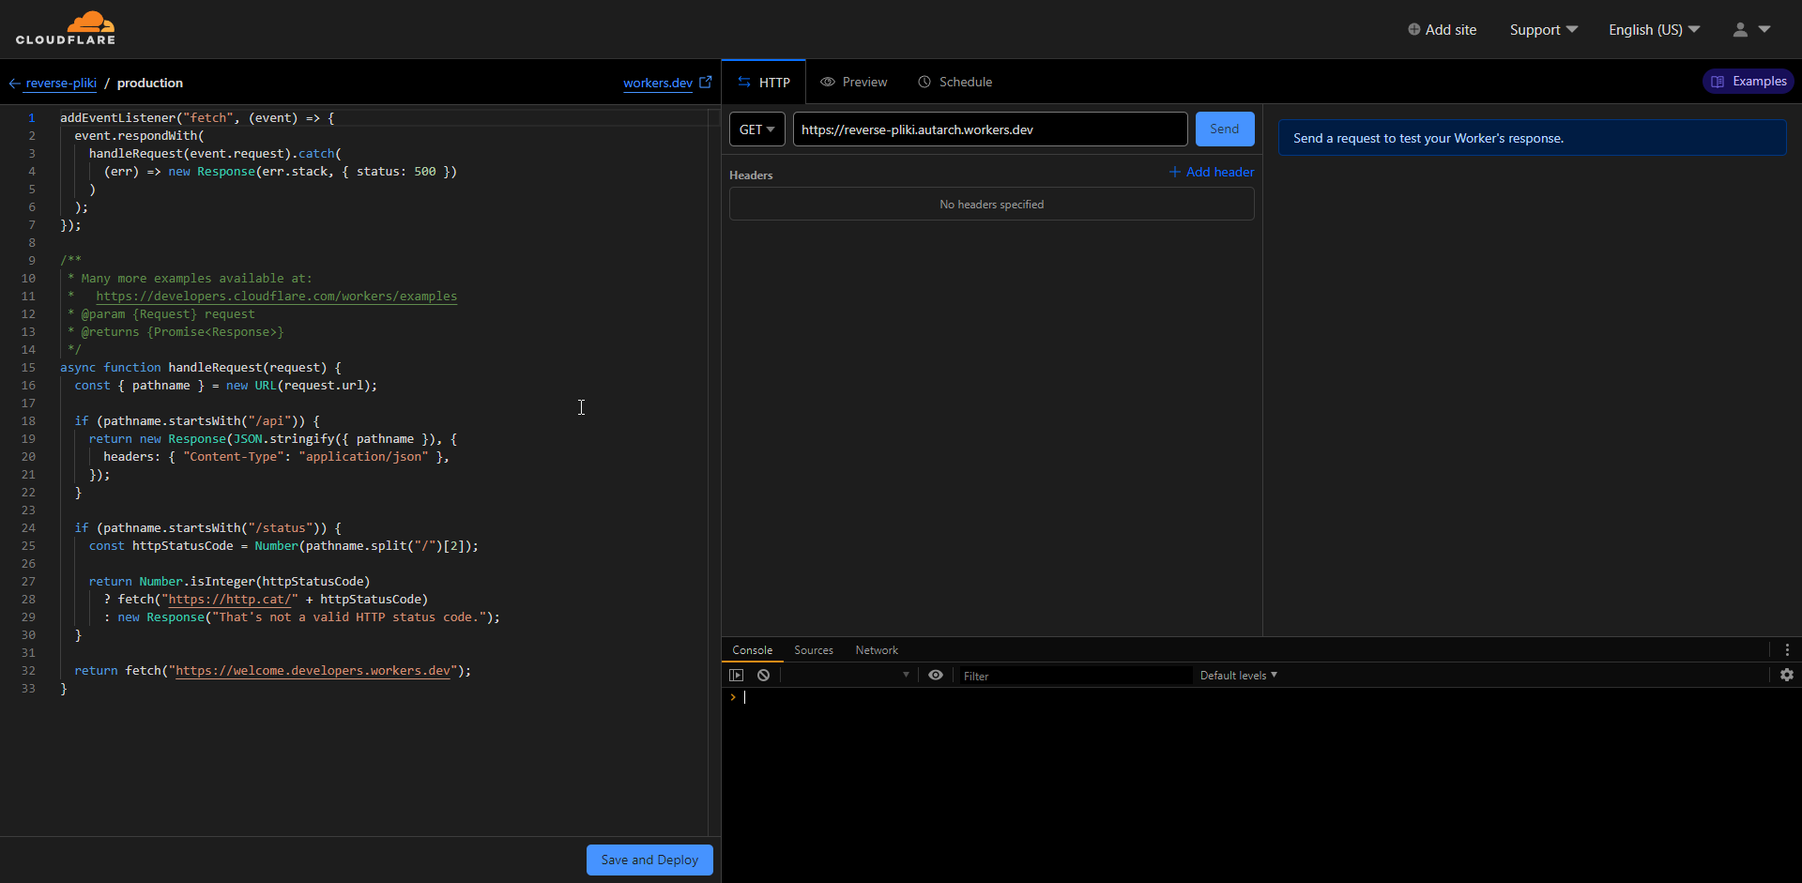The height and width of the screenshot is (883, 1802).
Task: Open the English (US) language dropdown
Action: click(1655, 29)
